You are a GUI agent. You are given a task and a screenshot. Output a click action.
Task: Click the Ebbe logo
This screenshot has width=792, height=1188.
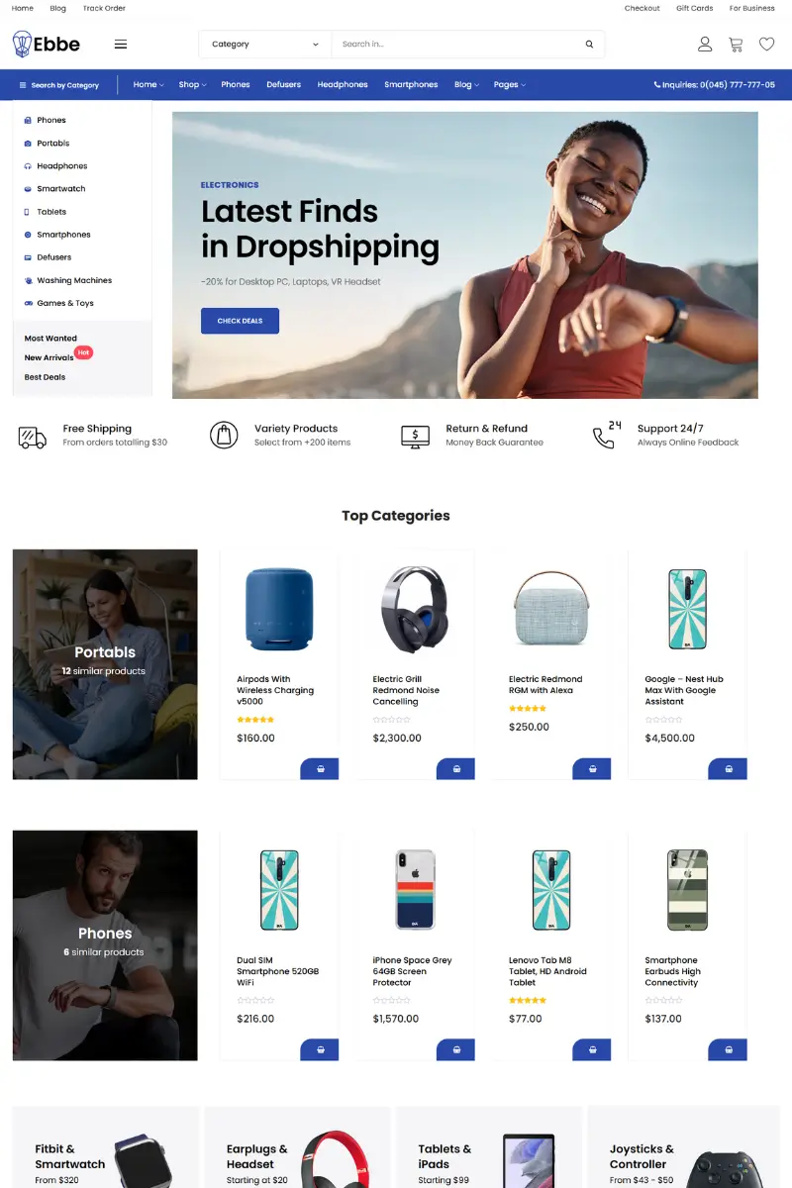click(x=47, y=44)
